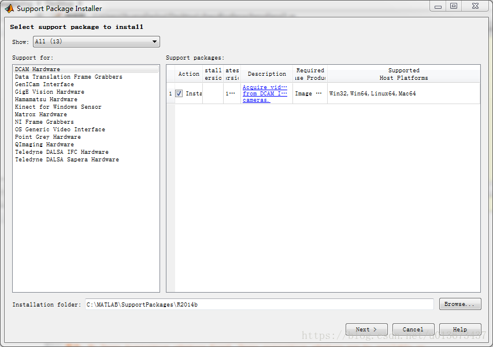The image size is (493, 347).
Task: Select row number 1 header in table
Action: click(x=170, y=94)
